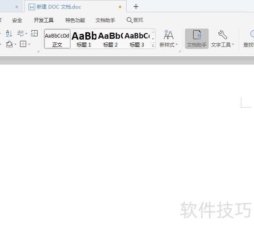Image resolution: width=254 pixels, height=229 pixels.
Task: Apply the 标题 3 heading style
Action: (137, 39)
